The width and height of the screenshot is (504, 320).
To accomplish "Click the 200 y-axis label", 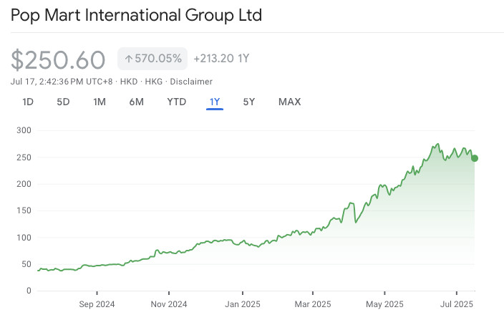I will click(24, 184).
